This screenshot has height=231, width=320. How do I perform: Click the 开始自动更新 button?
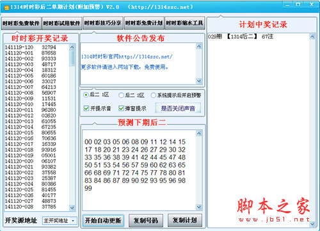coord(103,220)
